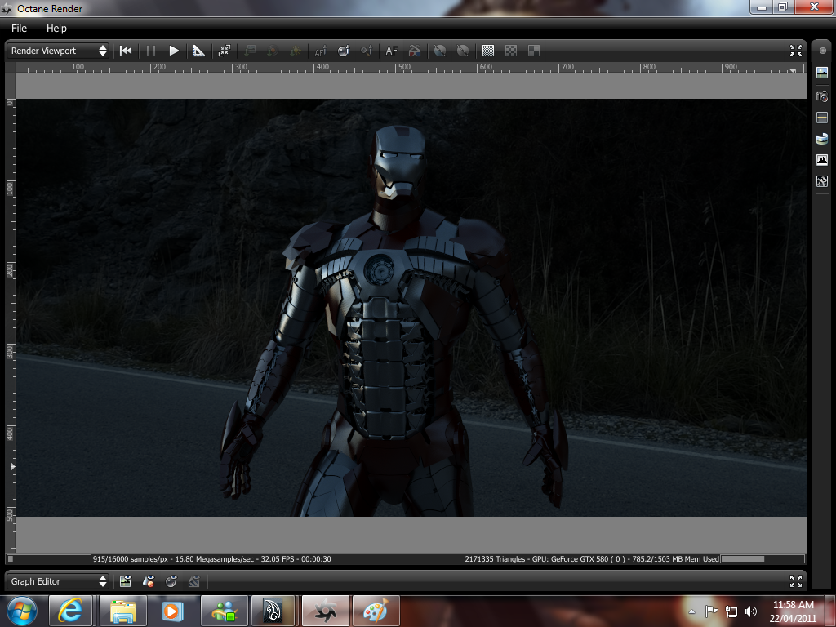Screen dimensions: 836x627
Task: Open the Help menu
Action: coord(56,29)
